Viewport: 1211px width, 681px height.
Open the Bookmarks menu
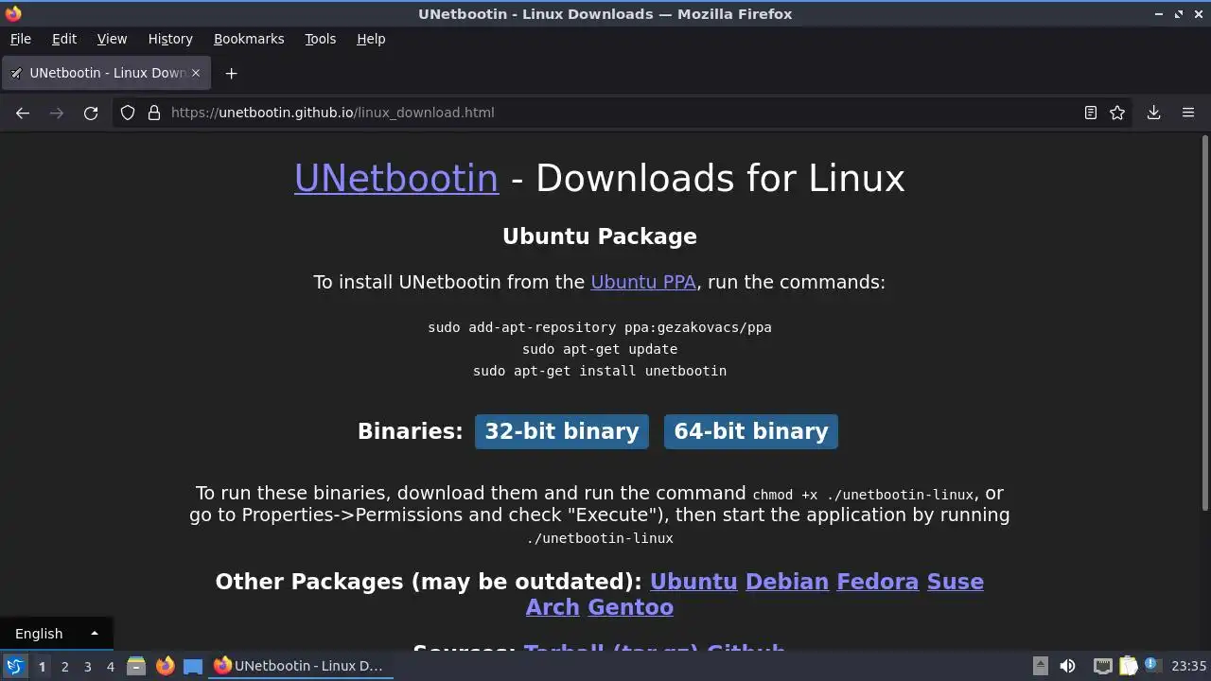click(249, 39)
